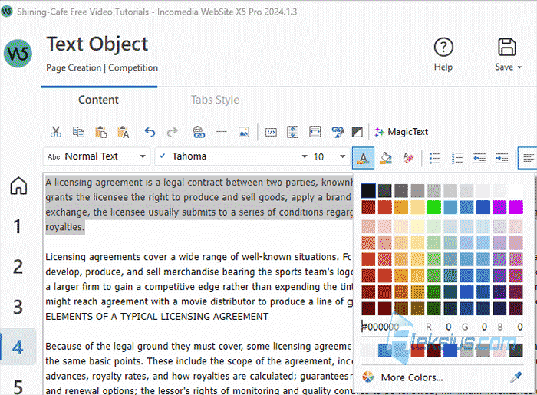This screenshot has height=395, width=537.
Task: Click the text alignment button
Action: click(x=528, y=158)
